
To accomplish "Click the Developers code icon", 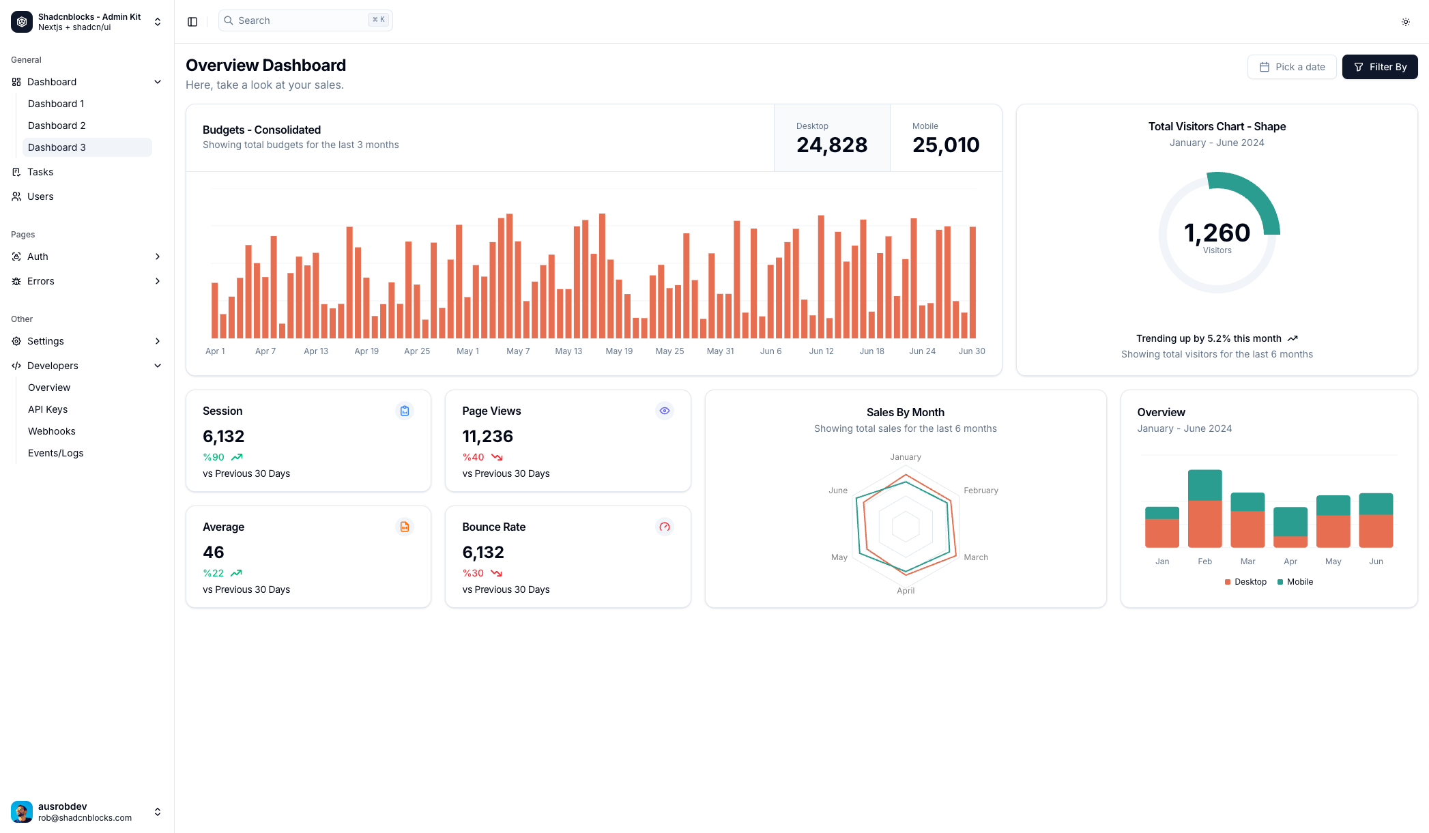I will (x=16, y=366).
